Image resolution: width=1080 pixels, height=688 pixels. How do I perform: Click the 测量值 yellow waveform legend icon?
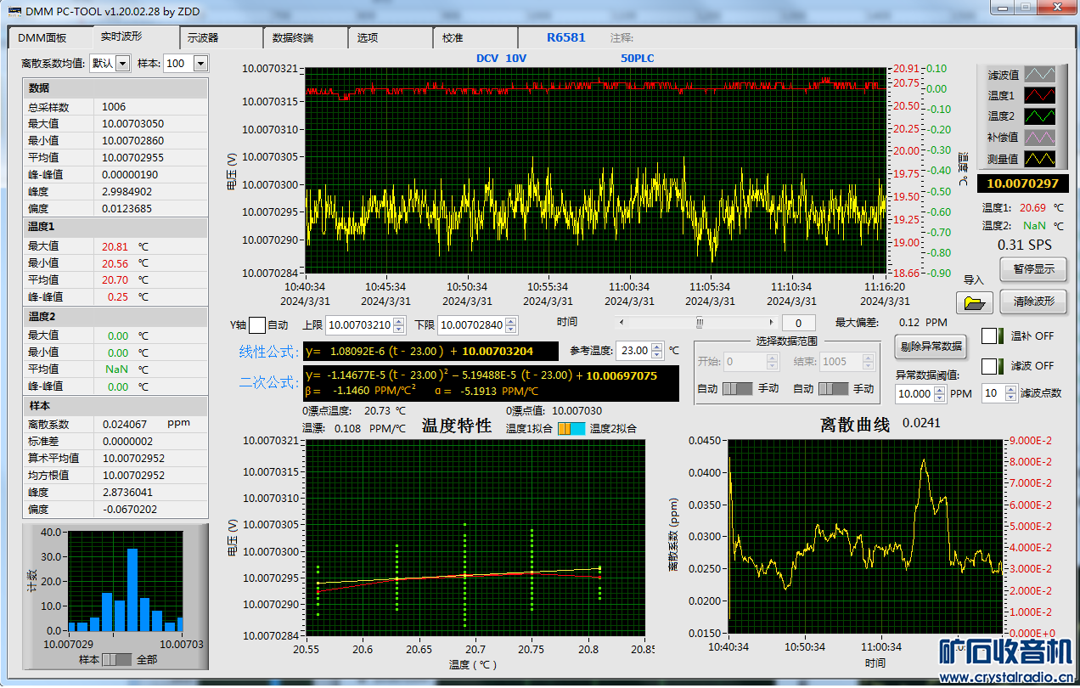coord(1039,158)
